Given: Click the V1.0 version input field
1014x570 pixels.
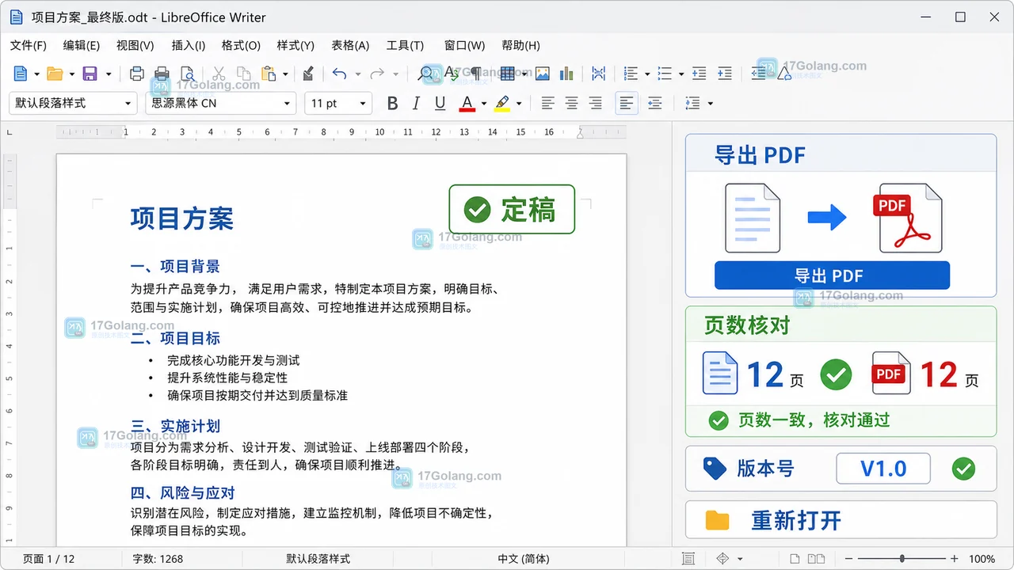Looking at the screenshot, I should (x=883, y=469).
